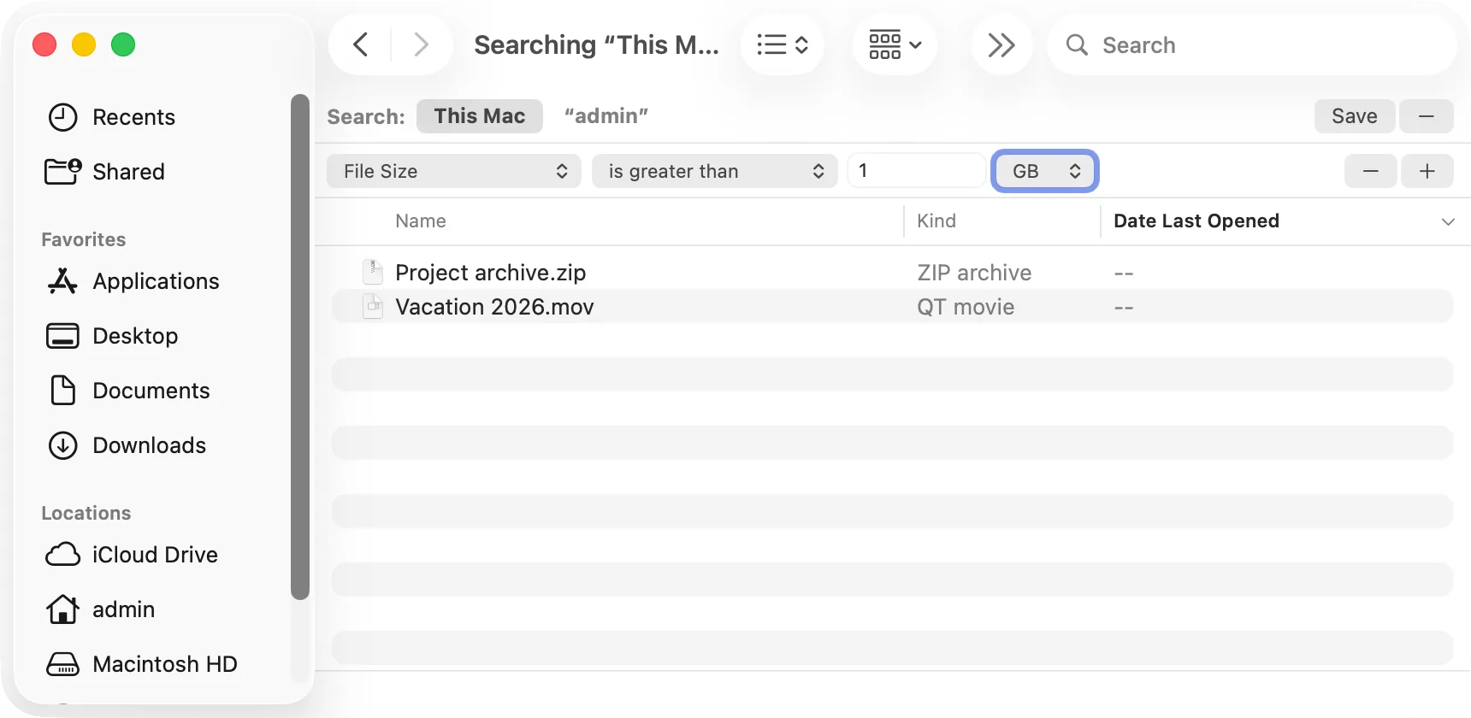Select the Project archive.zip file
This screenshot has width=1471, height=718.
[491, 273]
